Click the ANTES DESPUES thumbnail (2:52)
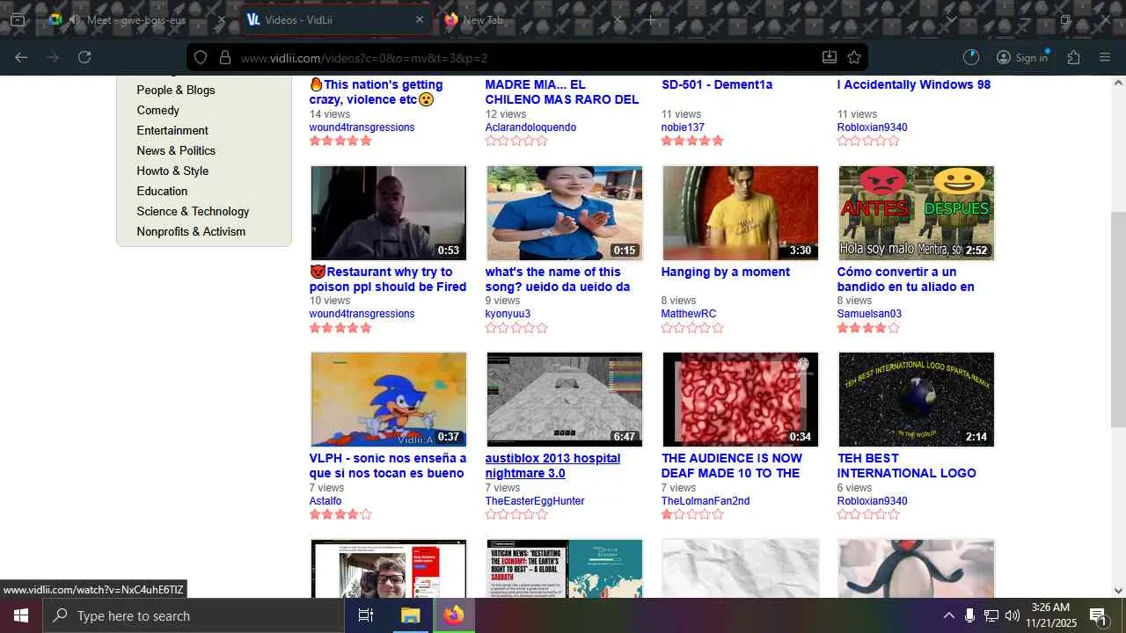 coord(917,213)
